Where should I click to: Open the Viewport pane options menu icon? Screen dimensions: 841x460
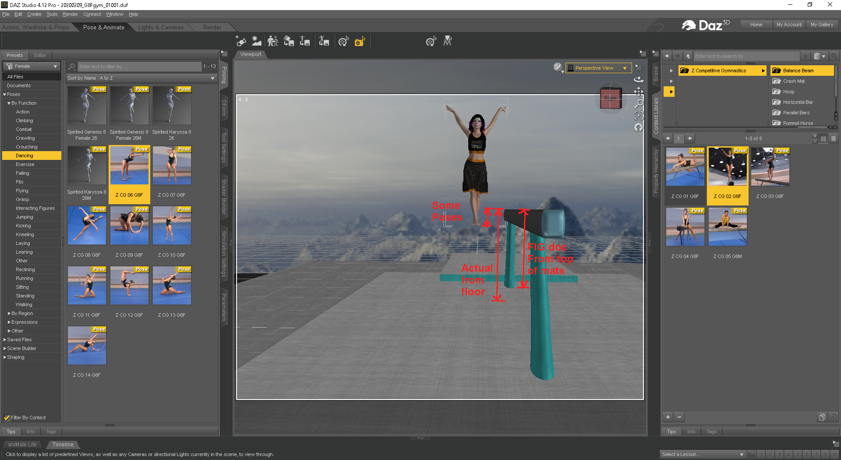pyautogui.click(x=643, y=54)
